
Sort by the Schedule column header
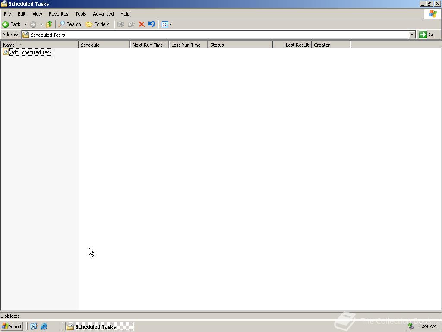pos(104,45)
